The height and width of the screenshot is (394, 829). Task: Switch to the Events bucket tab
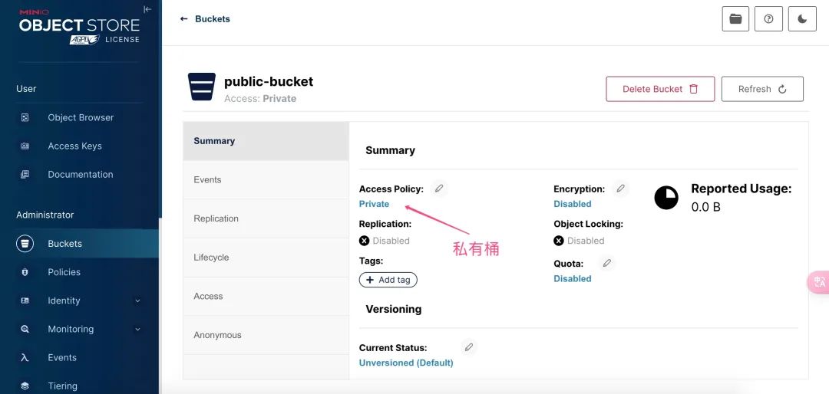click(207, 179)
